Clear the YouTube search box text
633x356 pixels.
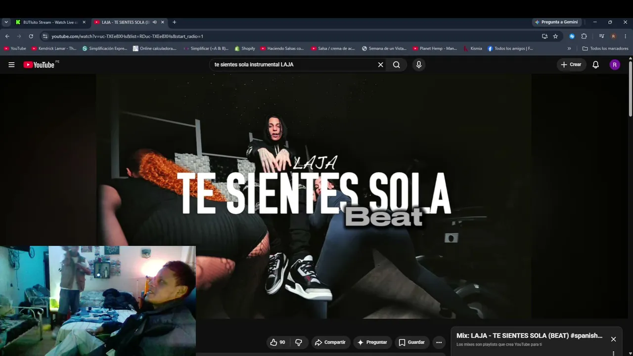(380, 65)
